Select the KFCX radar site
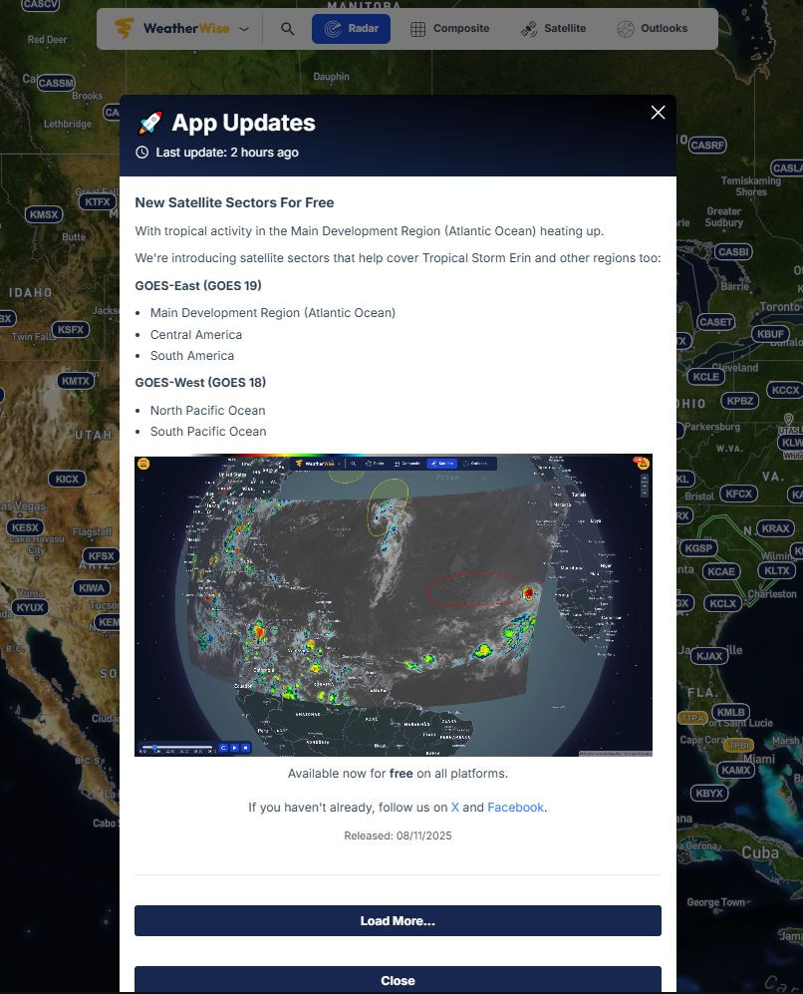 pos(739,494)
